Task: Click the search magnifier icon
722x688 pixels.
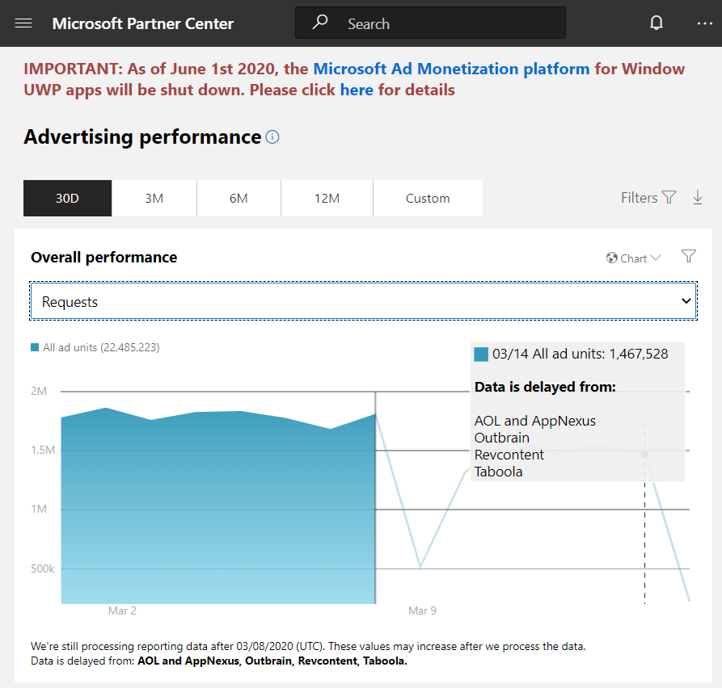Action: [x=320, y=22]
